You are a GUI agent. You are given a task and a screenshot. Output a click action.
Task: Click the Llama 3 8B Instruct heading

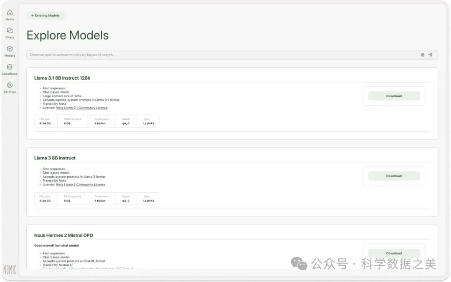pos(55,158)
